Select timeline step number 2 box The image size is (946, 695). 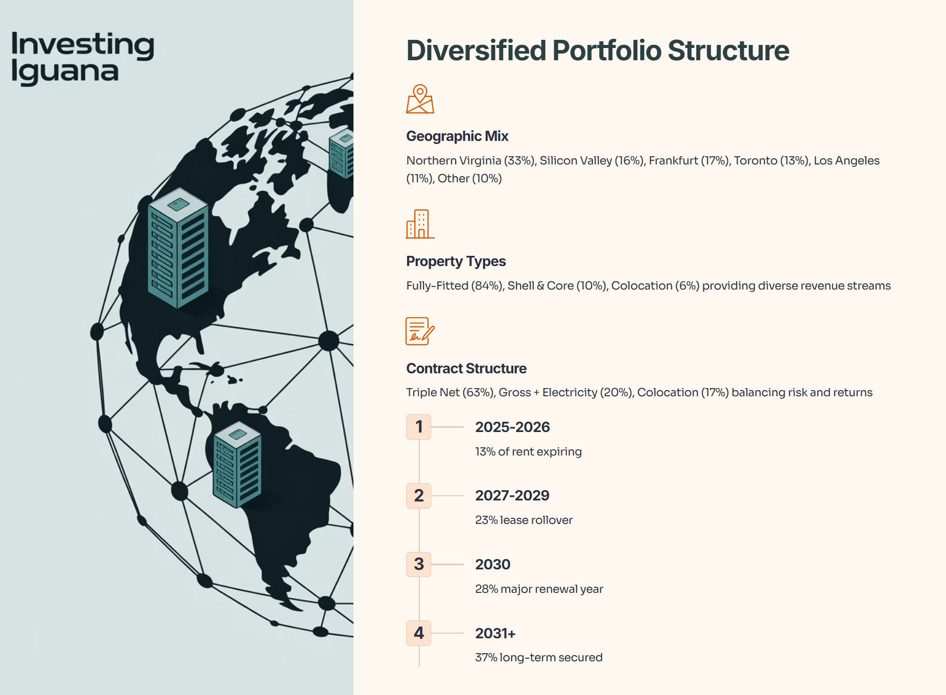point(419,496)
